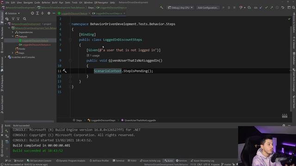Click the GivenAUserThatIsNotLoggedIn method name

[134, 60]
